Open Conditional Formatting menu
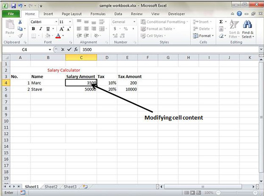264x196 pixels. [x=164, y=22]
